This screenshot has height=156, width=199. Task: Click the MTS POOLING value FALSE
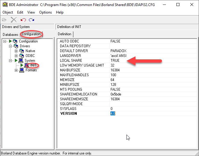(x=115, y=89)
